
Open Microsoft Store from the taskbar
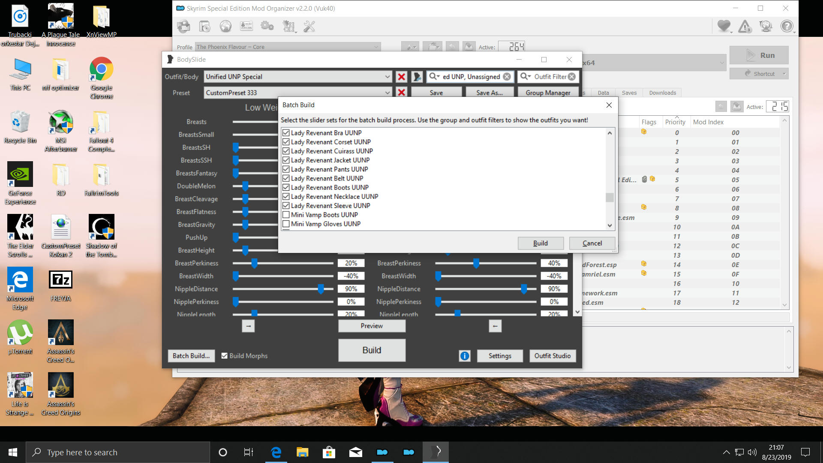tap(329, 452)
